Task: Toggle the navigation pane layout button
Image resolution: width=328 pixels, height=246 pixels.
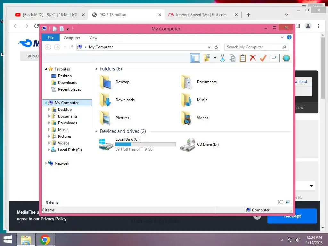Action: tap(195, 58)
